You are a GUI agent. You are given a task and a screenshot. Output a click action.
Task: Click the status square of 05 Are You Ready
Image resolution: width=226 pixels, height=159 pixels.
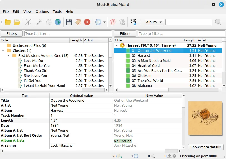pyautogui.click(x=128, y=71)
